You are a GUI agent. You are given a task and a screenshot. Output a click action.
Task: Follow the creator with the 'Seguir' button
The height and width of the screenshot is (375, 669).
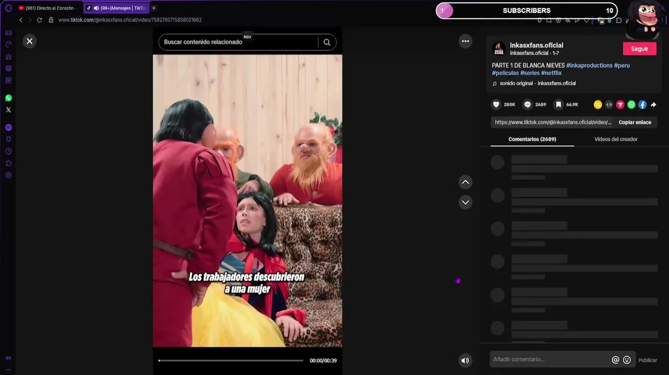(639, 49)
